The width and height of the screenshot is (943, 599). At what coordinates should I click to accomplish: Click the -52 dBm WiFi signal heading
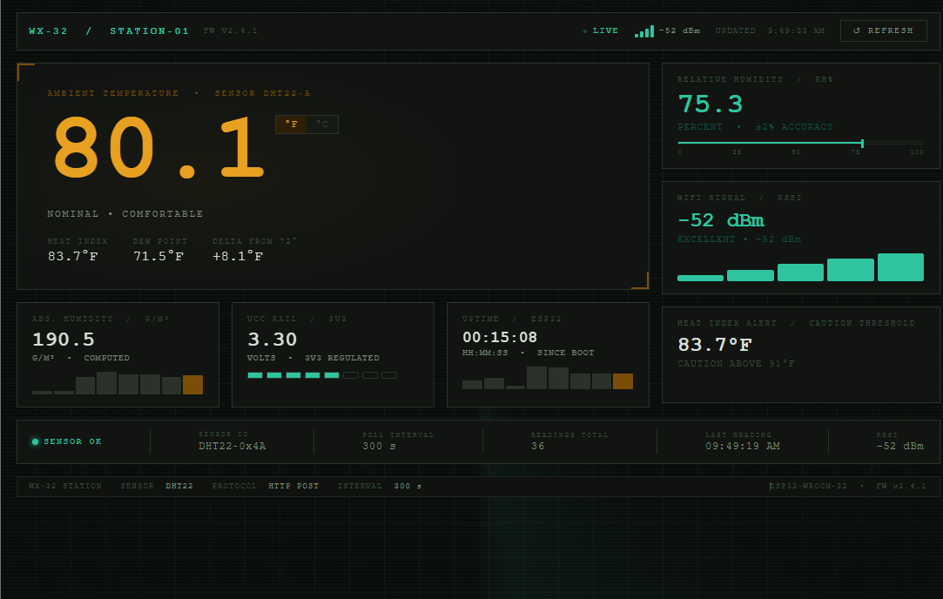click(720, 221)
